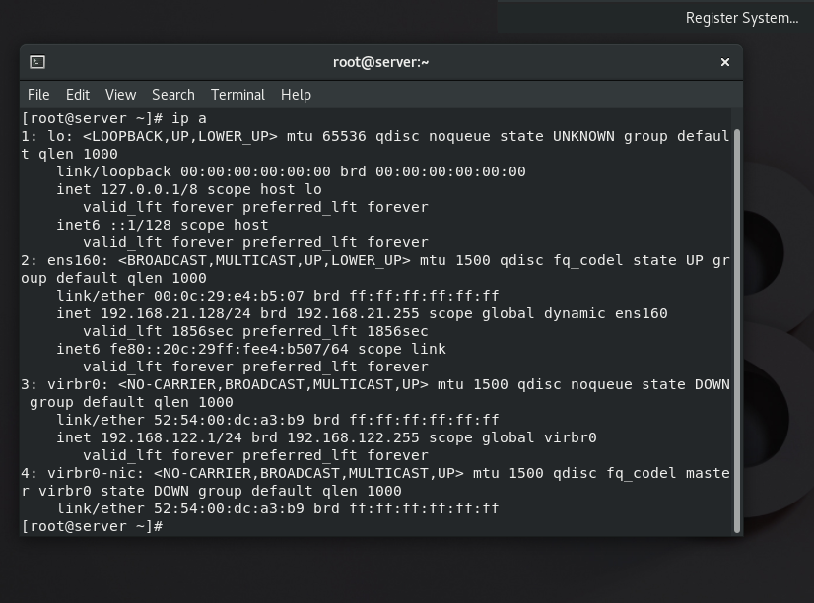Open the Help menu

296,95
